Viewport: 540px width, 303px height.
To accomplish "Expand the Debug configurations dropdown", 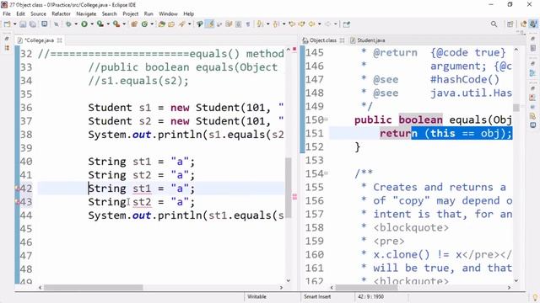I will (x=76, y=24).
